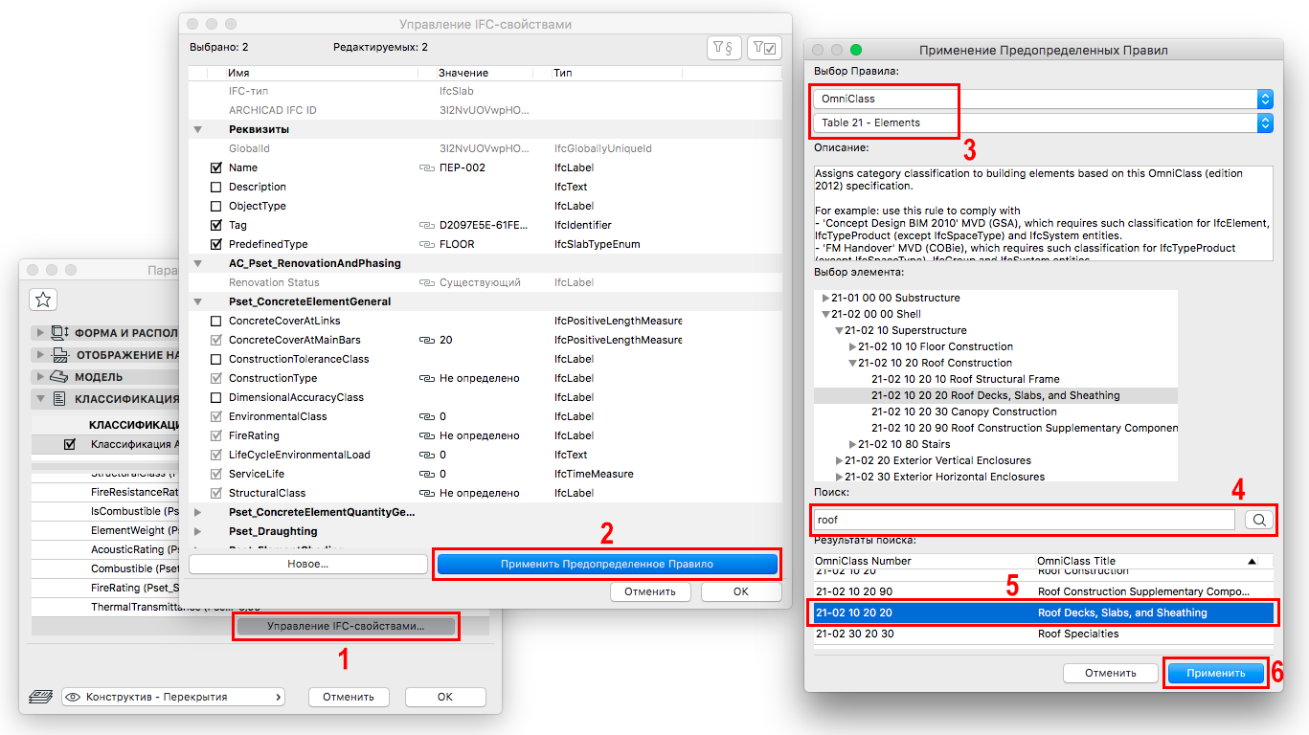Click the ПЕР-002 value in Name row
The height and width of the screenshot is (735, 1309).
point(463,167)
